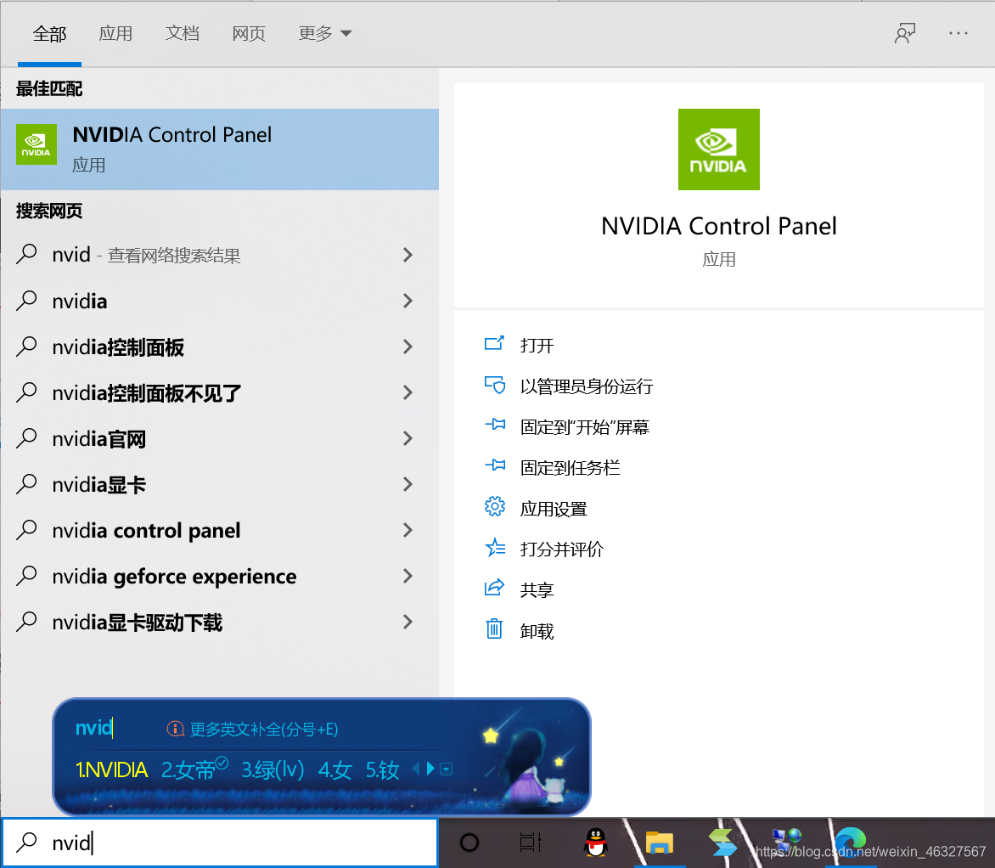Screen dimensions: 995x868
Task: Open 应用设置
Action: click(x=554, y=509)
